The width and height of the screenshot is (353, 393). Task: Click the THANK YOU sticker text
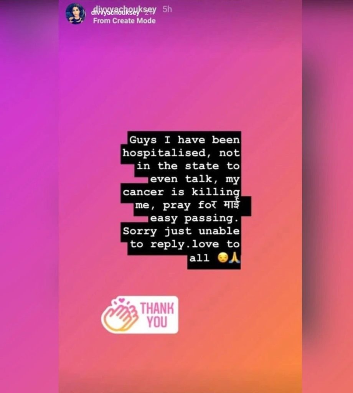(x=157, y=315)
